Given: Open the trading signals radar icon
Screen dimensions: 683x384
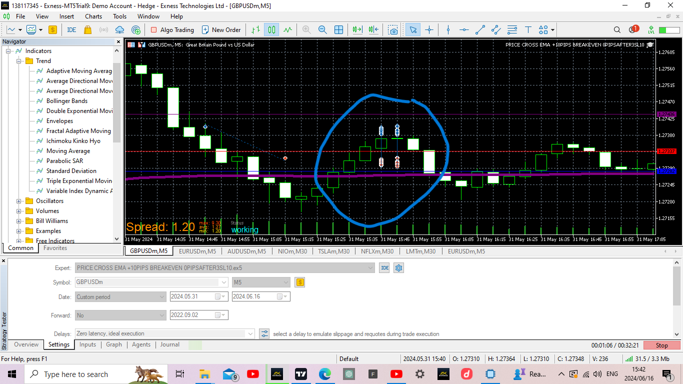Looking at the screenshot, I should point(104,30).
